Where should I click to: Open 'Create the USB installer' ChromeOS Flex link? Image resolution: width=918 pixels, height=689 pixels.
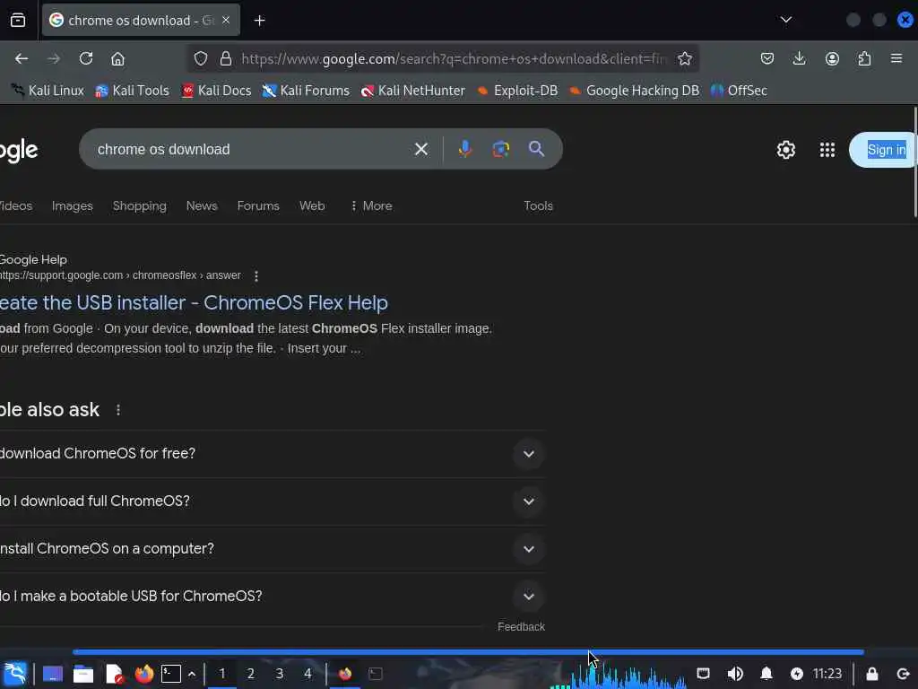(194, 303)
